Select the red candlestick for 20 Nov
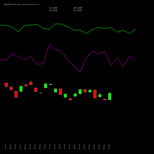This screenshot has width=154, height=154. (x=60, y=92)
